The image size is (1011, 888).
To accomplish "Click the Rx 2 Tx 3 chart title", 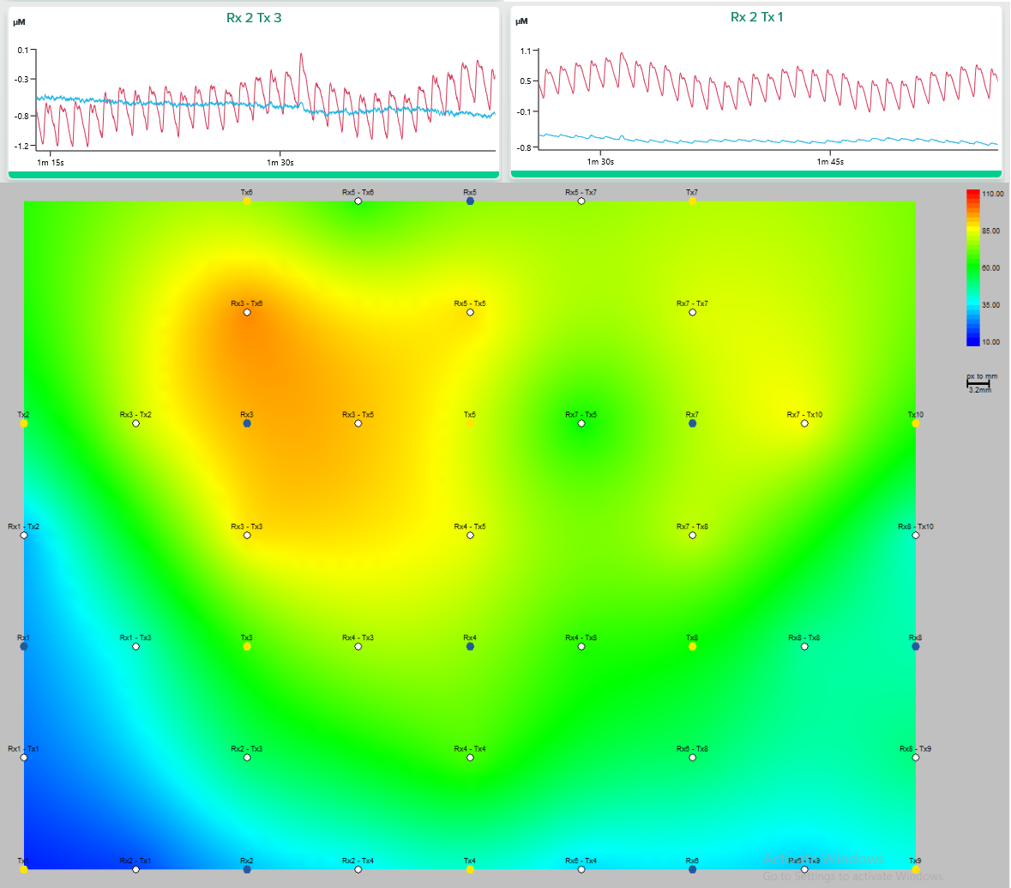I will pyautogui.click(x=254, y=17).
